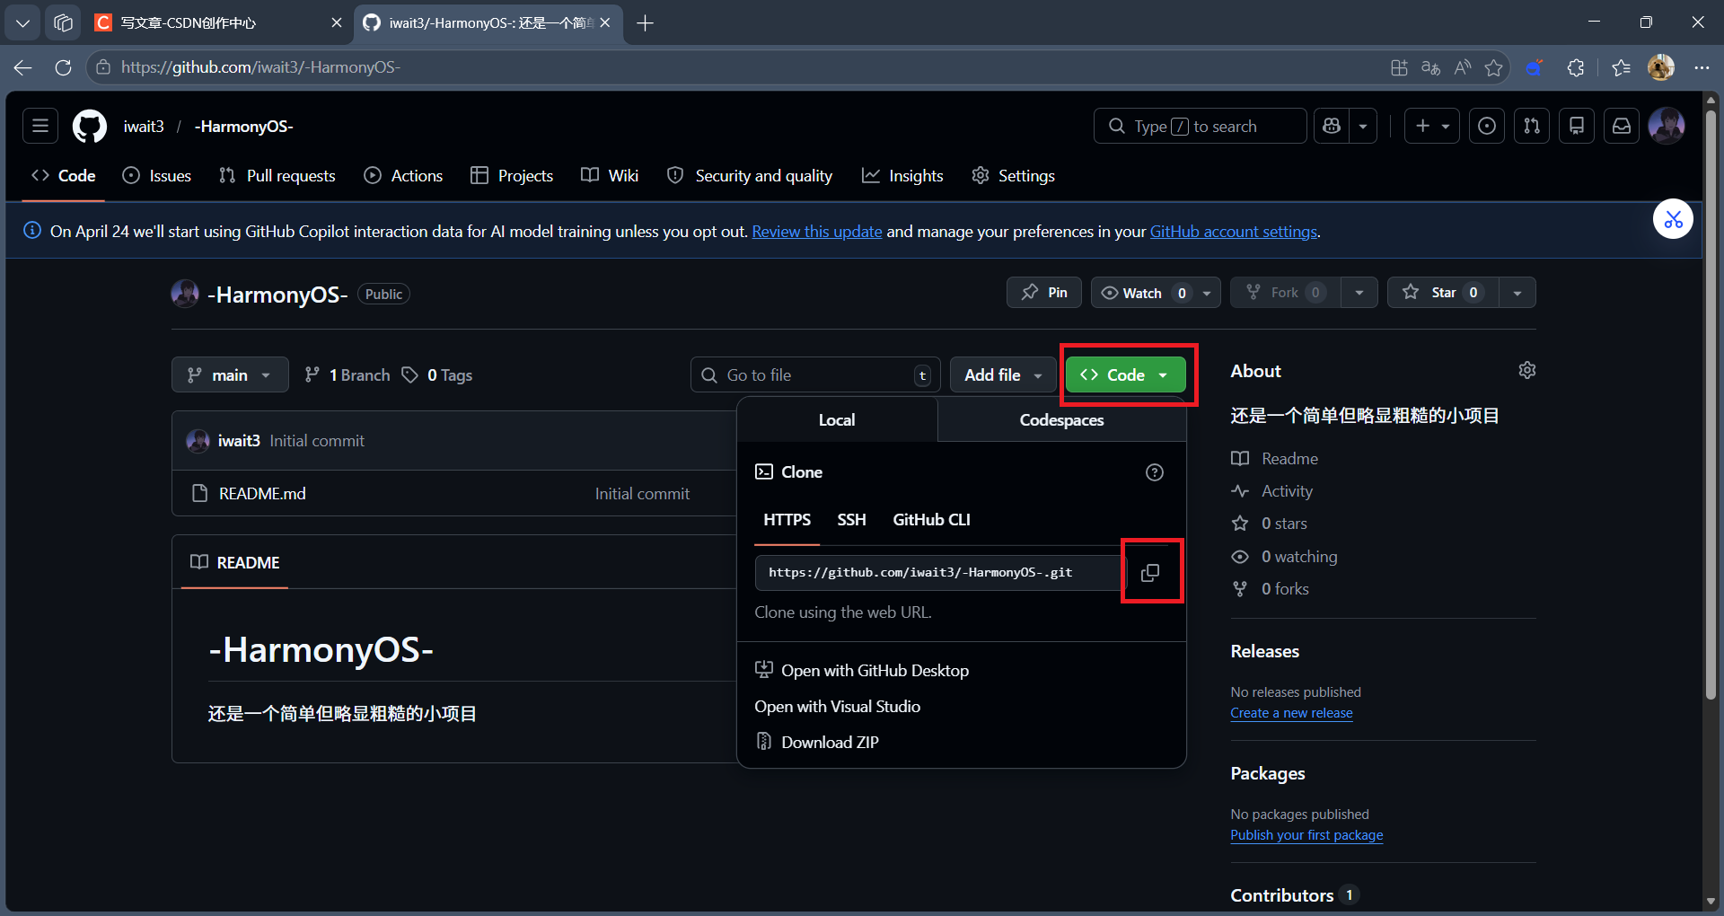Select the GitHub CLI clone option
Image resolution: width=1724 pixels, height=916 pixels.
tap(931, 520)
